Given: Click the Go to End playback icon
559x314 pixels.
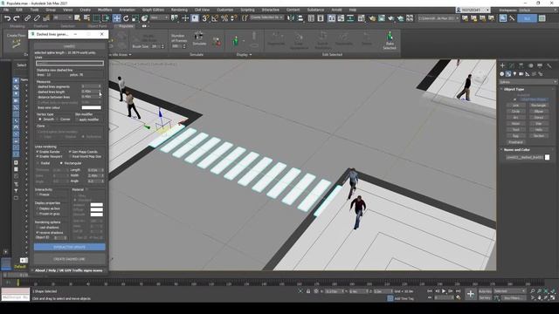Looking at the screenshot, I should [x=458, y=291].
